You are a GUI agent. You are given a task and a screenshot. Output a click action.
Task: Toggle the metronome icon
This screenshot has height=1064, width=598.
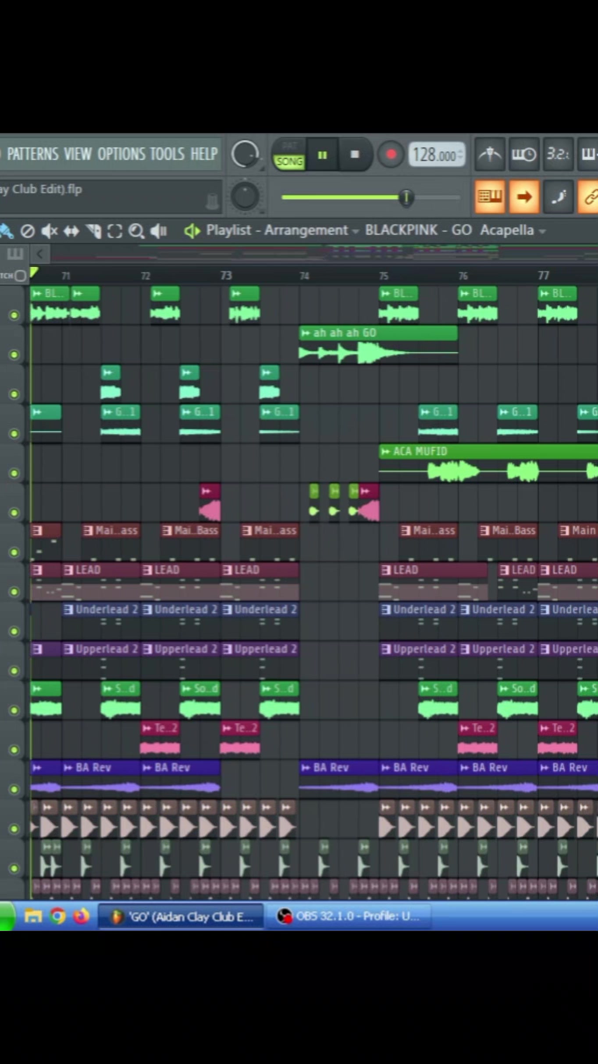[x=489, y=155]
